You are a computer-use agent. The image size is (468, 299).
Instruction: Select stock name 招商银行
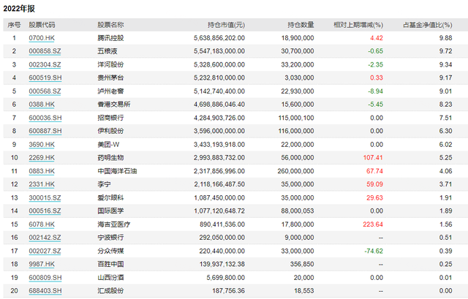pos(110,118)
